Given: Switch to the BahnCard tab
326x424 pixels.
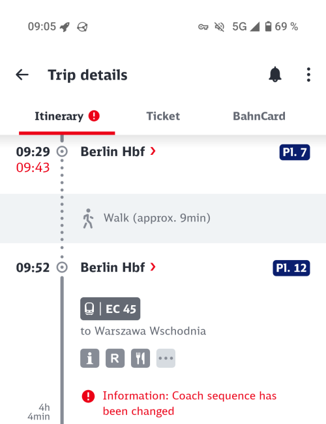Looking at the screenshot, I should tap(259, 116).
